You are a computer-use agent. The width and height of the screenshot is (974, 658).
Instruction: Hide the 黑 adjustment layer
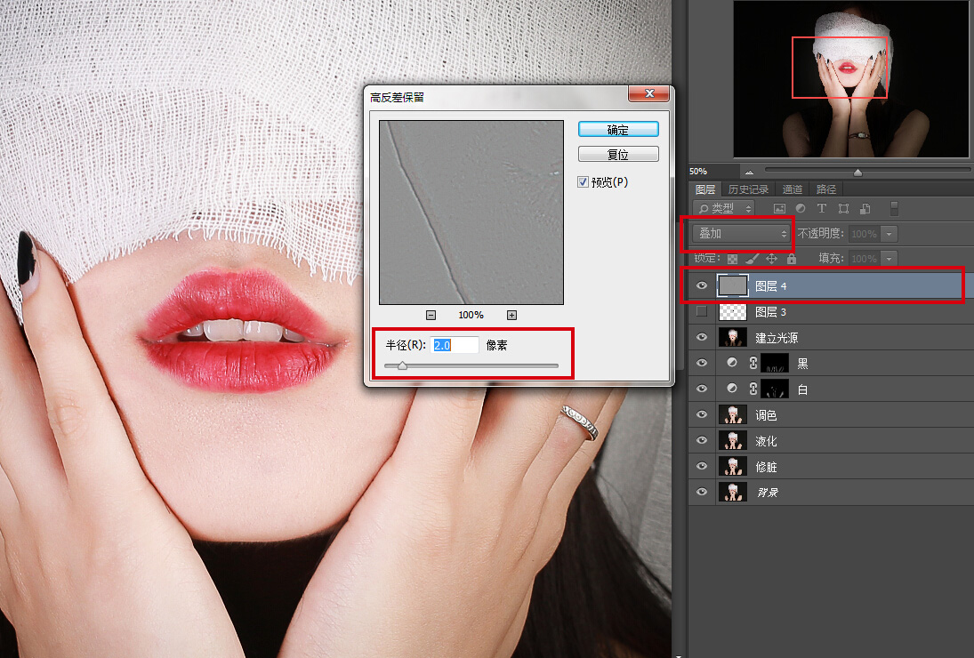pos(702,363)
